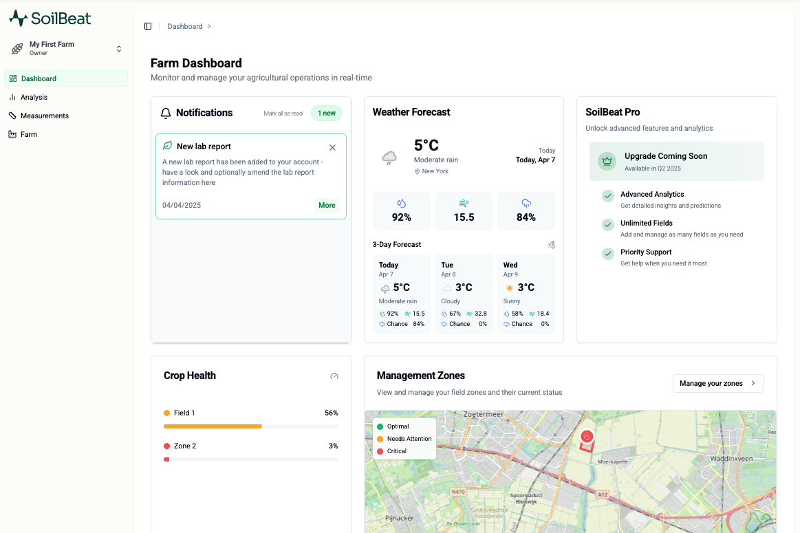Screen dimensions: 800x533
Task: Click the Upgrade Coming Soon banner
Action: (x=677, y=161)
